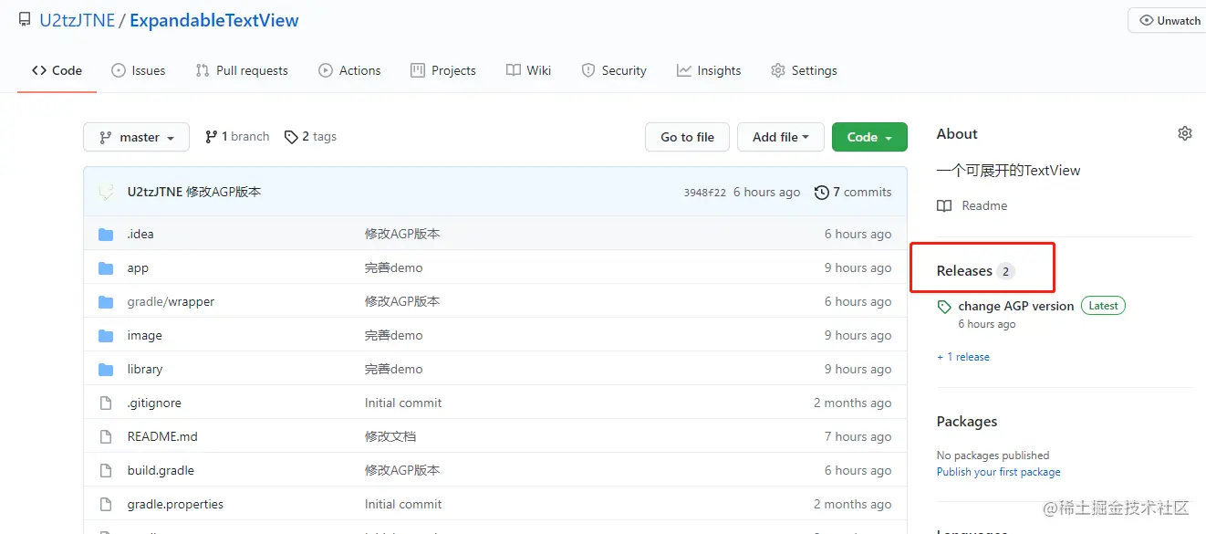Open commit author U2tzJTNE link
Viewport: 1206px width, 534px height.
click(x=155, y=192)
